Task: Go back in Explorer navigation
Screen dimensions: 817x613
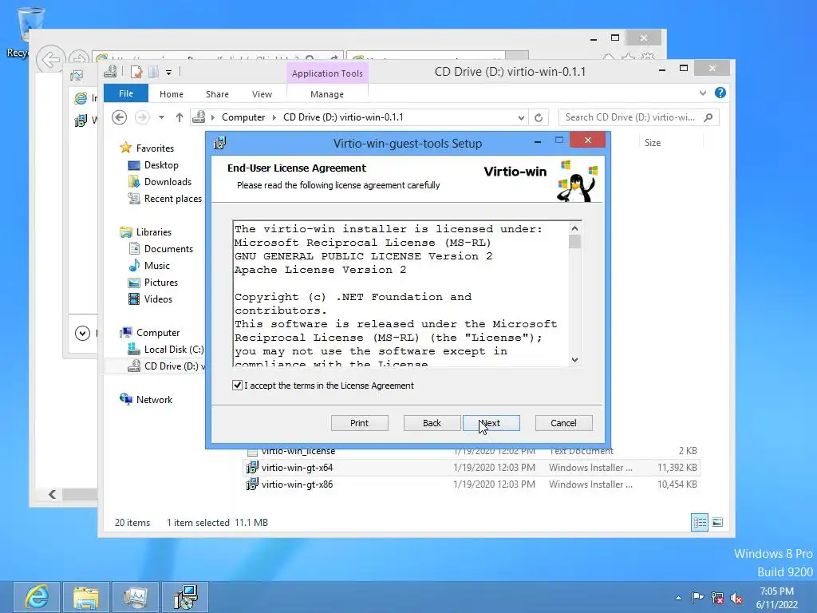Action: coord(120,117)
